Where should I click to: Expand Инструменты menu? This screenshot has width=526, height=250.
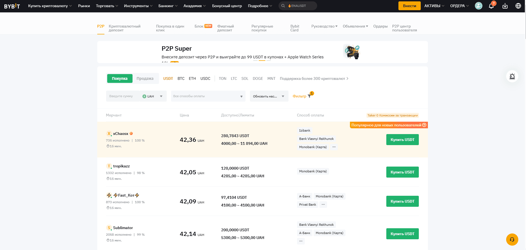click(138, 6)
